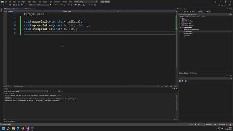Image resolution: width=233 pixels, height=131 pixels.
Task: Select main.c in Solution Explorer
Action: point(188,36)
